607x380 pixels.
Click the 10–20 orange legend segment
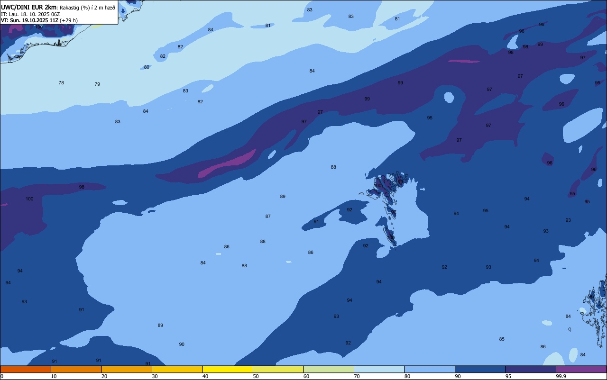pos(76,369)
